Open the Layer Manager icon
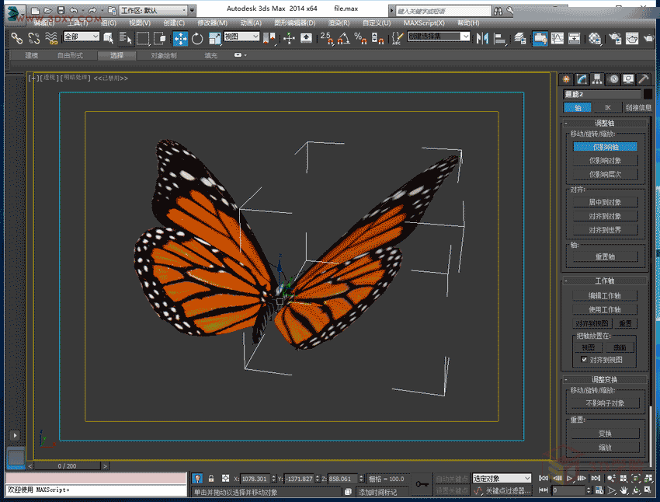 [520, 38]
